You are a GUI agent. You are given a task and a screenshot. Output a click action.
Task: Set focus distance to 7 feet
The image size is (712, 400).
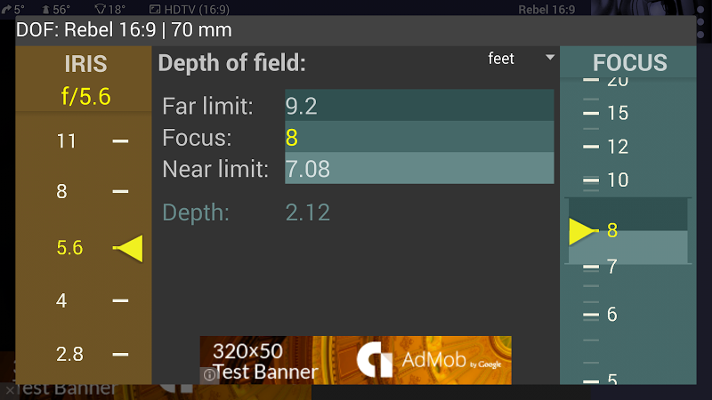point(611,267)
